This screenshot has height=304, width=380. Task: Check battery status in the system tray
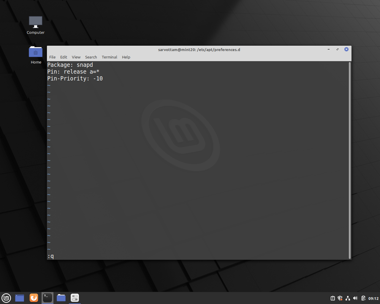tap(363, 298)
